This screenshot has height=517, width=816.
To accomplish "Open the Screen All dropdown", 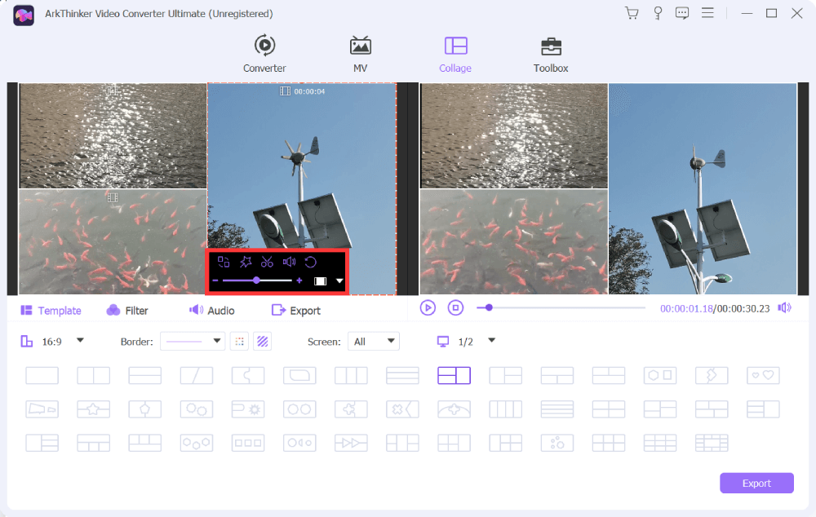I will (374, 341).
